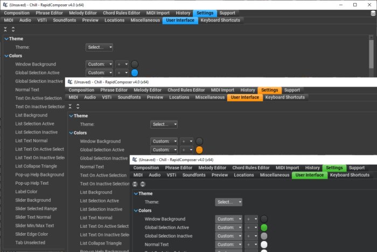Open the Chord Rules Editor tab in top window

121,13
